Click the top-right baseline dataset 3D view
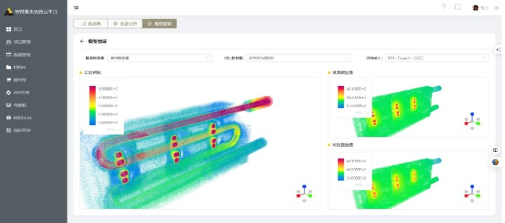The width and height of the screenshot is (505, 223). coord(408,107)
